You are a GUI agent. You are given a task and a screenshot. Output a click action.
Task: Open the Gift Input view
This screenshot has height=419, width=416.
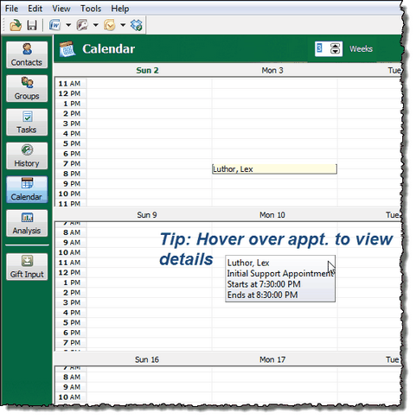click(x=27, y=267)
